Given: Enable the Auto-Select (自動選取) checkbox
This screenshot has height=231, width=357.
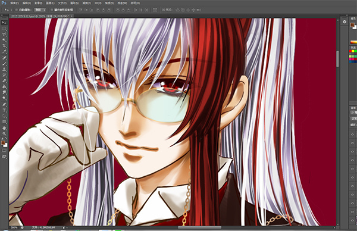Looking at the screenshot, I should 17,10.
